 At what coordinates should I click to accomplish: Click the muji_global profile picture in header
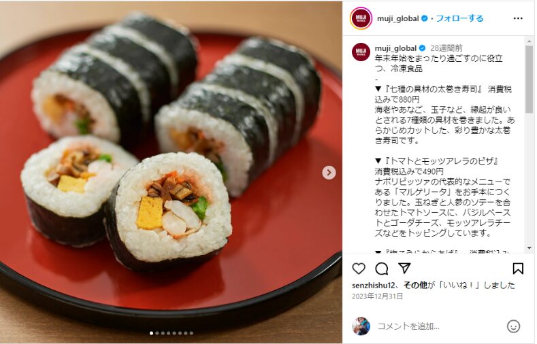pos(361,18)
